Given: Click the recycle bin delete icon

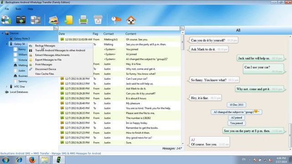Looking at the screenshot, I should click(x=98, y=20).
